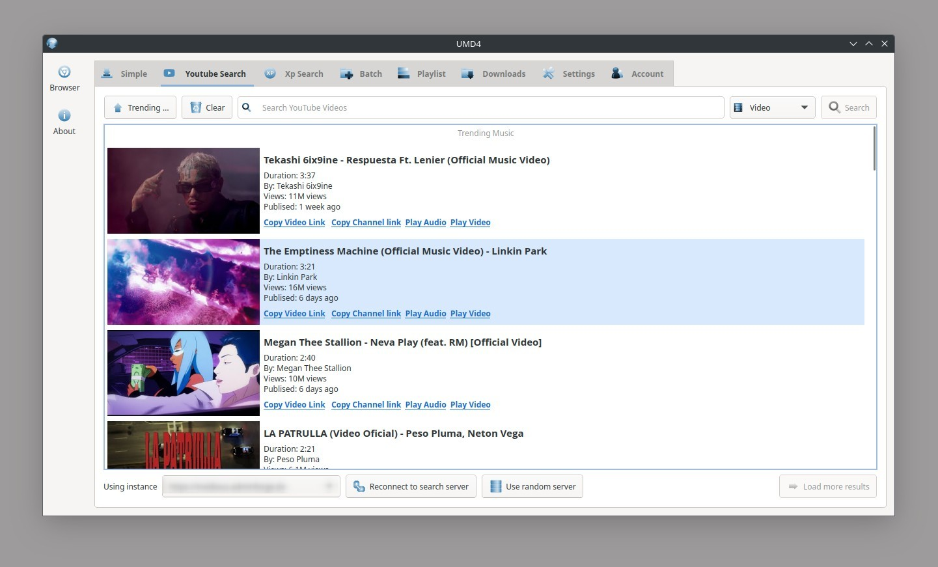The width and height of the screenshot is (938, 567).
Task: Play Video of Tekashi 6ix9ine Respuesta
Action: point(471,223)
